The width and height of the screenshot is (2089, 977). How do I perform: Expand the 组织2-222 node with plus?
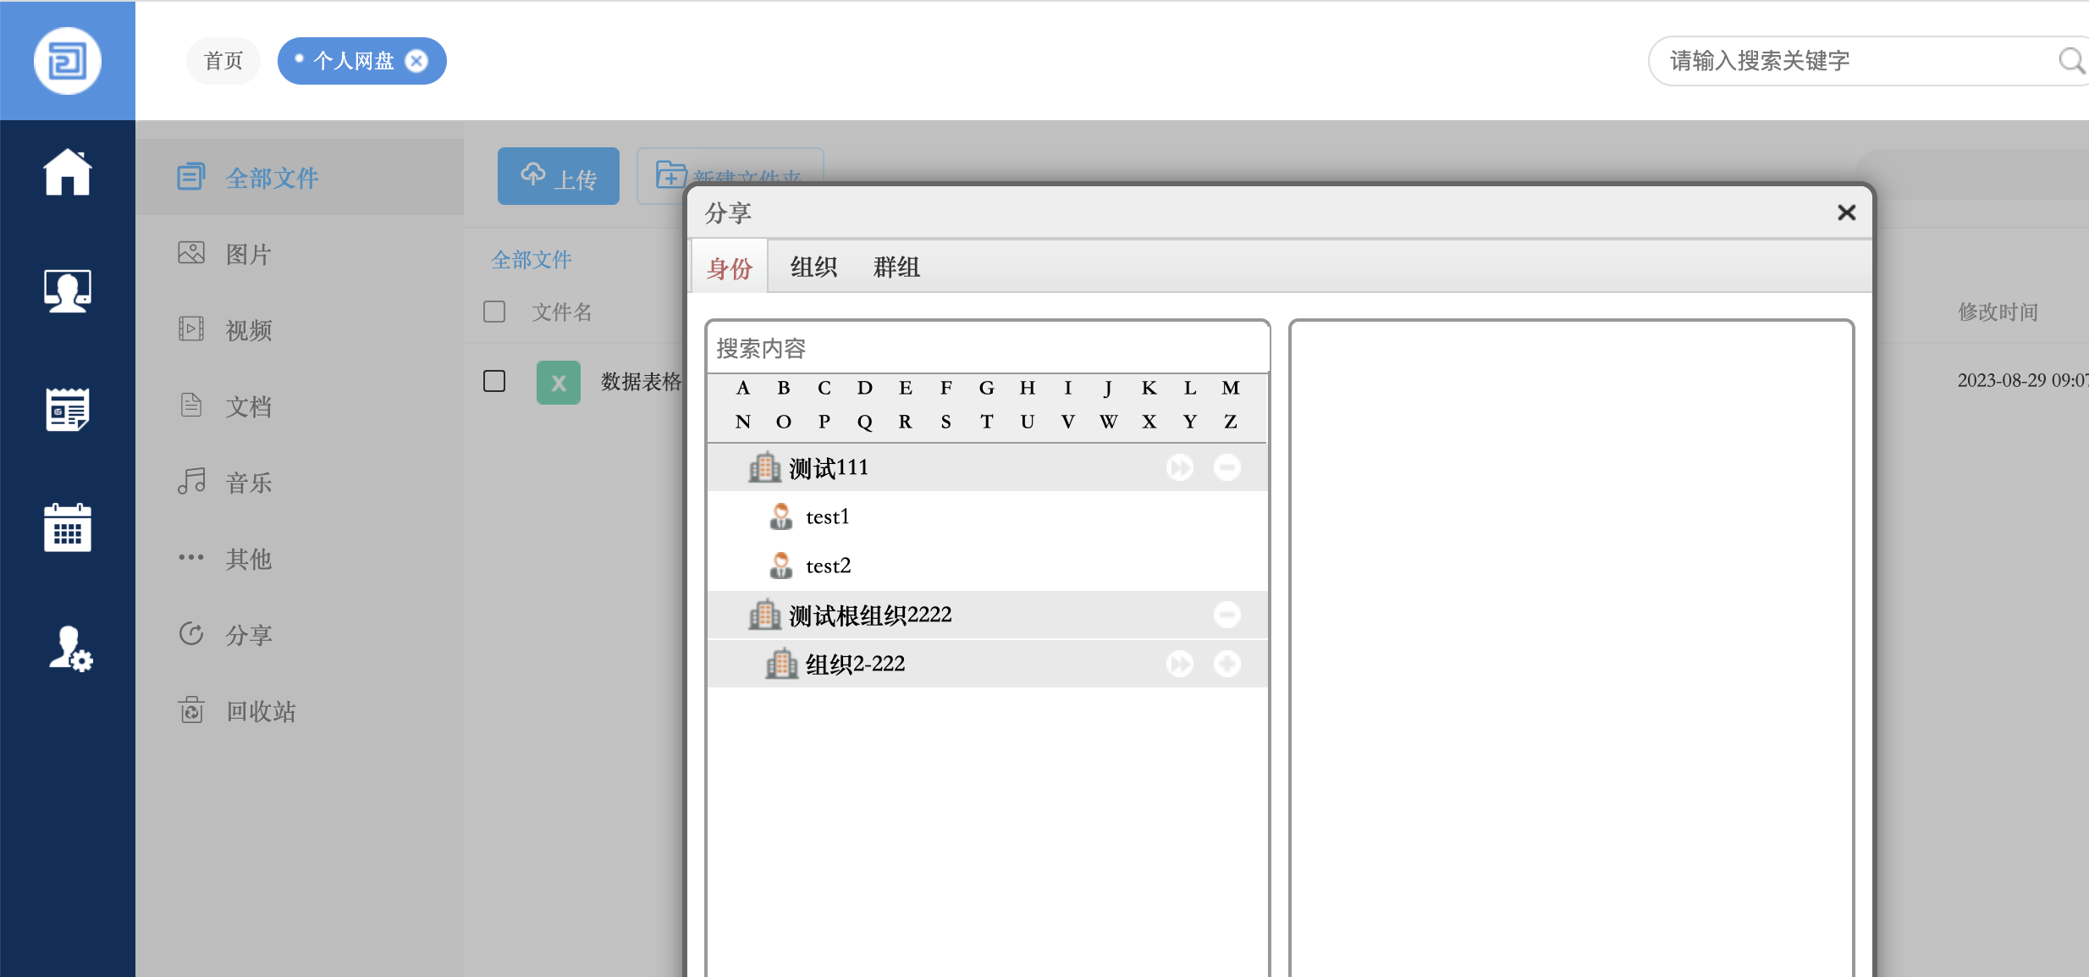(1226, 664)
